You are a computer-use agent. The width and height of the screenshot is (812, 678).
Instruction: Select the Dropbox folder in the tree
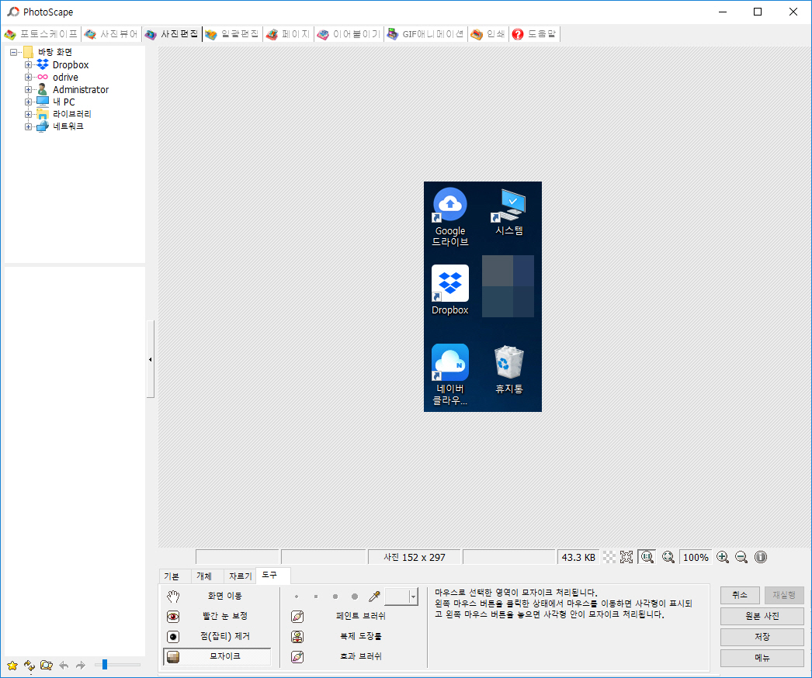pyautogui.click(x=71, y=64)
